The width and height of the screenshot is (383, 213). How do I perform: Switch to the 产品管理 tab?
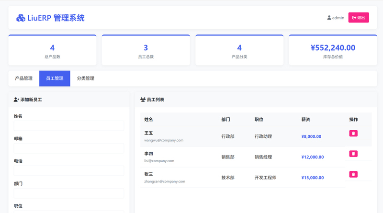(24, 78)
